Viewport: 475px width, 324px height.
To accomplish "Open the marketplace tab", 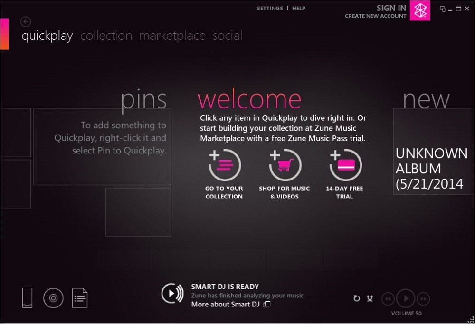I will coord(172,36).
